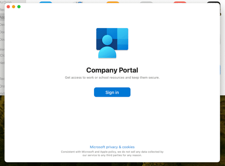Click the blue app icon peeking above the window

coord(46,2)
